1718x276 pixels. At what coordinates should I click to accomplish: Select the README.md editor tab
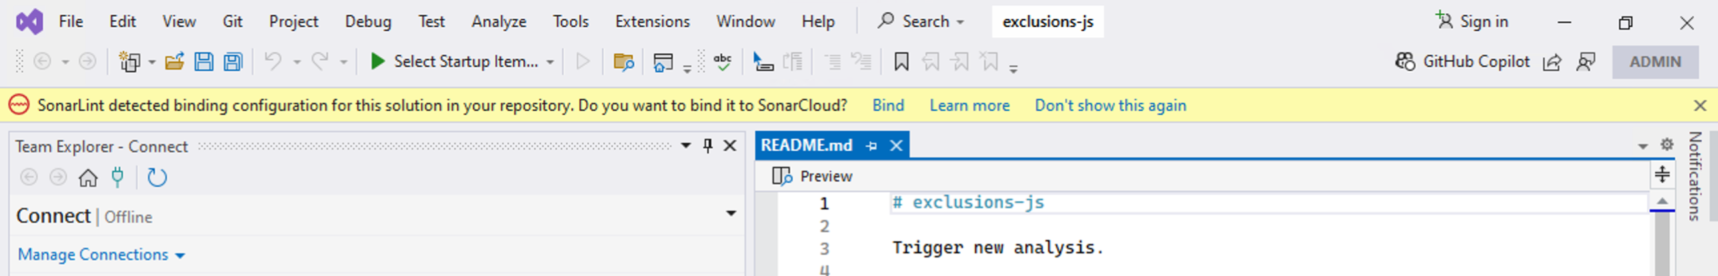pos(806,145)
